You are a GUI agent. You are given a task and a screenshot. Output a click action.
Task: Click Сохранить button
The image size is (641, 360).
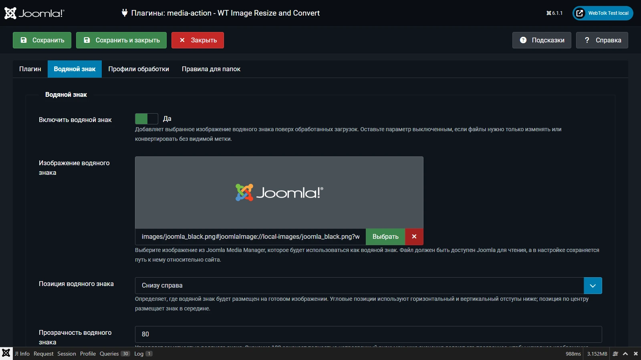pos(42,40)
